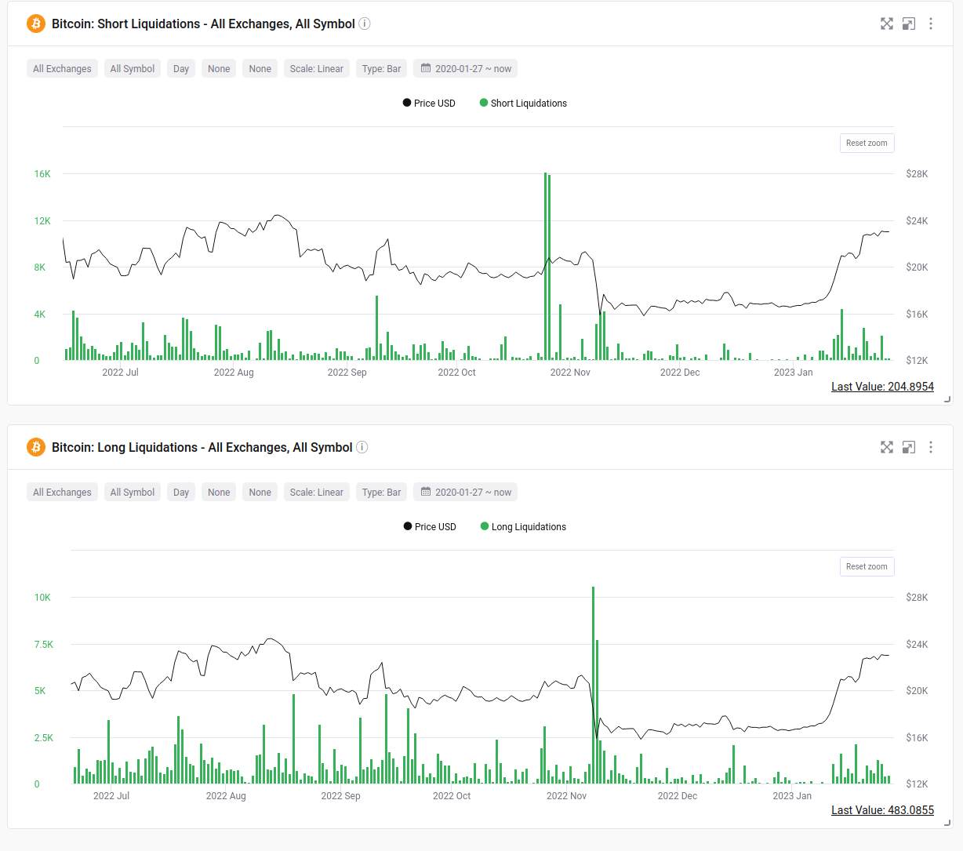Viewport: 963px width, 851px height.
Task: Expand Short Liquidations chart to fullscreen
Action: tap(887, 24)
